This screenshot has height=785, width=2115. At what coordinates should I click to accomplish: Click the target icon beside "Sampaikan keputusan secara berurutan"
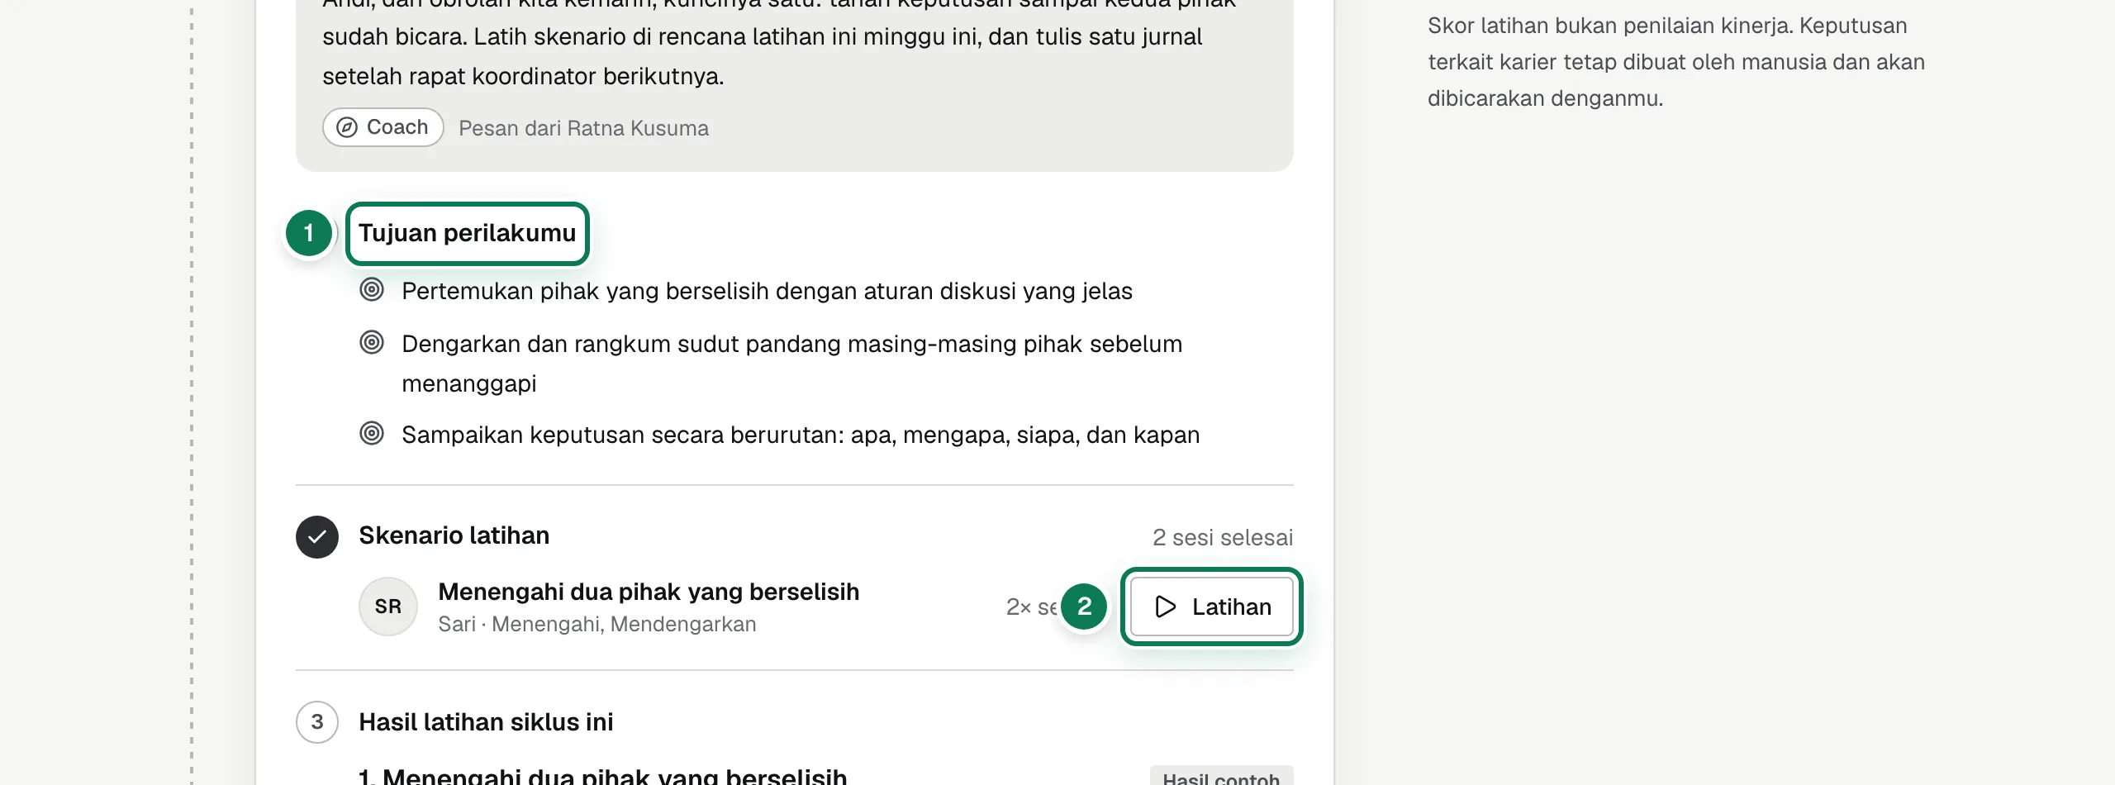(372, 434)
